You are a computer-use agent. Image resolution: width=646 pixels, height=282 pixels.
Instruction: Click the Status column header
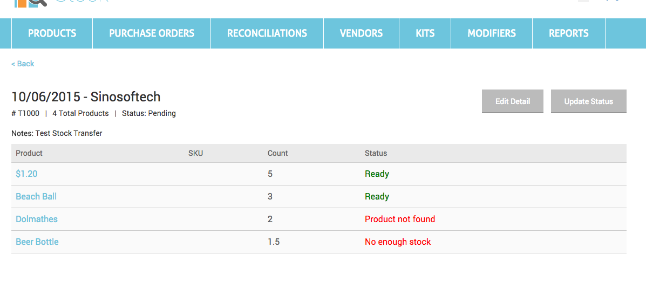tap(376, 153)
